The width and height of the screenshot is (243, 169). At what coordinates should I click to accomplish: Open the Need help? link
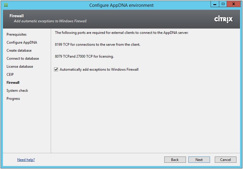pyautogui.click(x=26, y=160)
